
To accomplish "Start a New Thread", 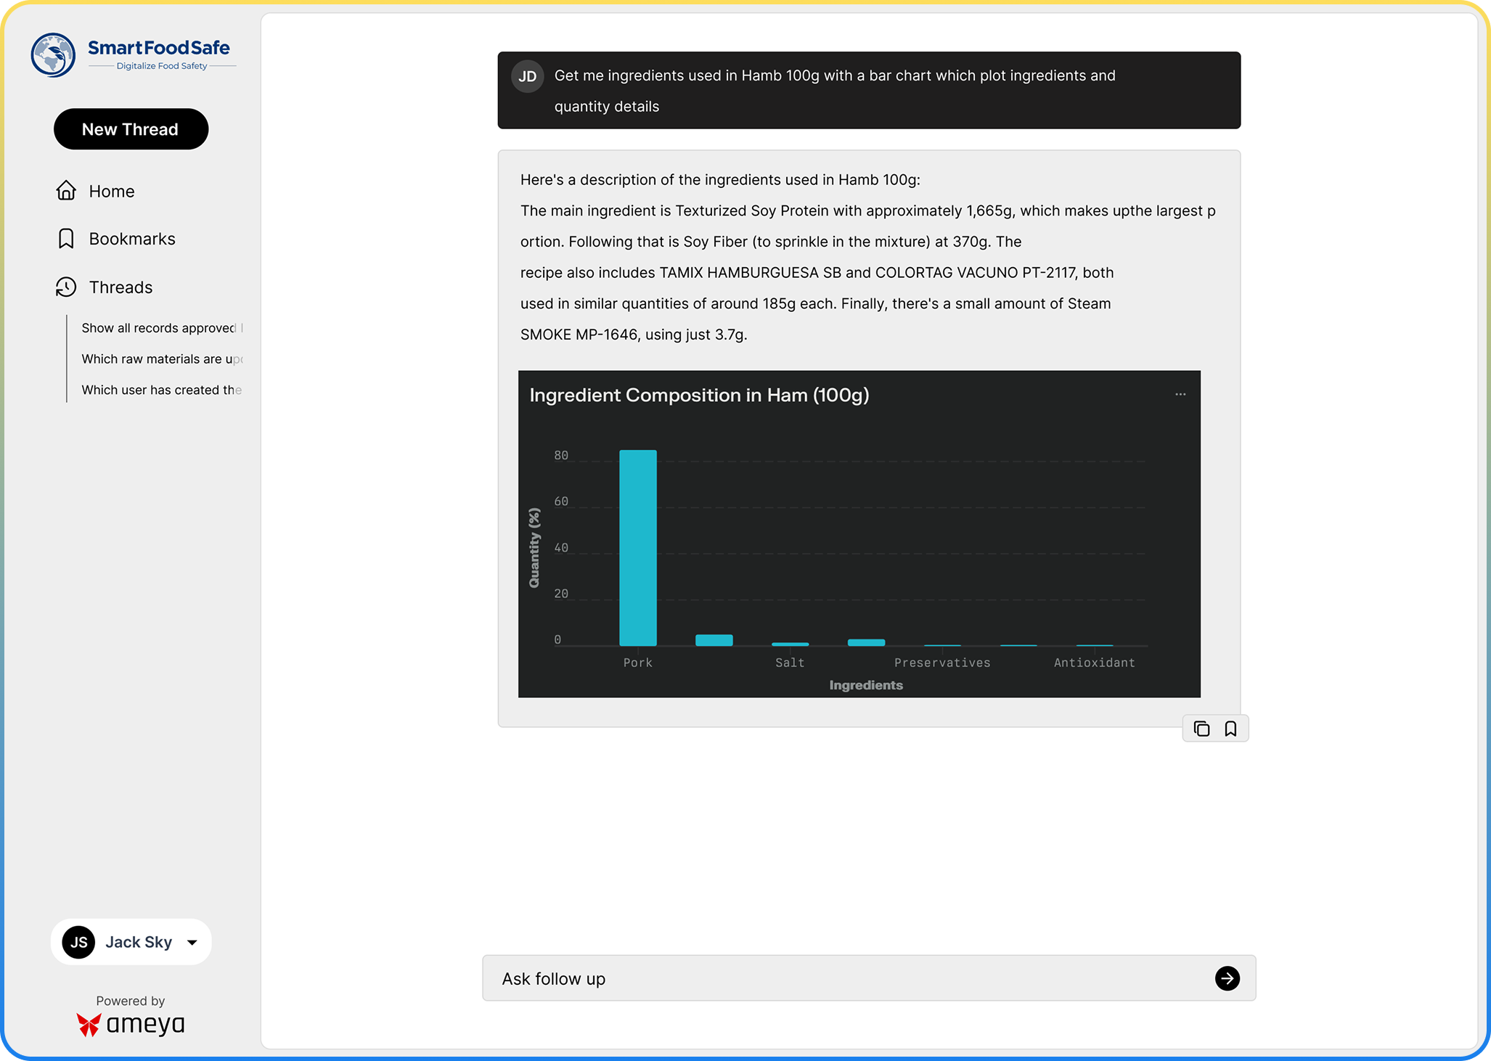I will tap(131, 129).
